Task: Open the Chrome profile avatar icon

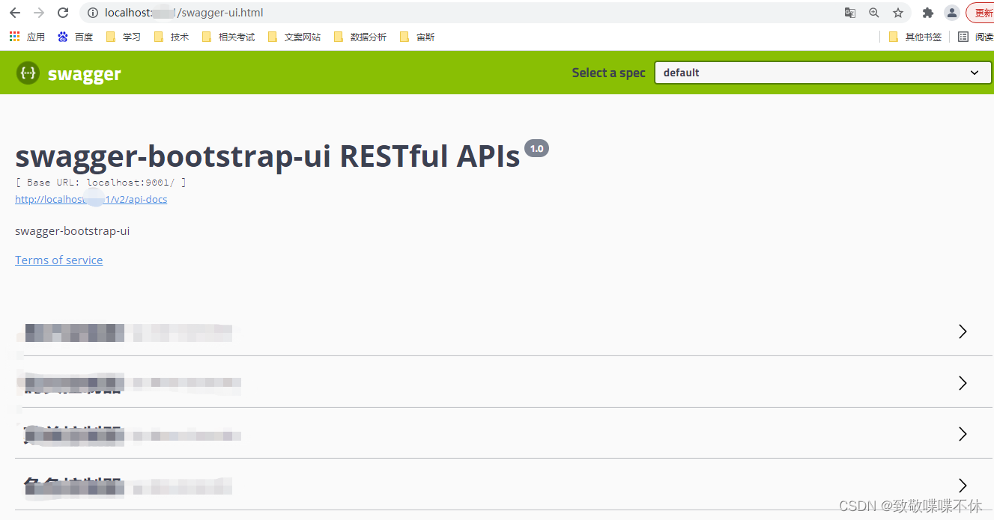Action: click(952, 13)
